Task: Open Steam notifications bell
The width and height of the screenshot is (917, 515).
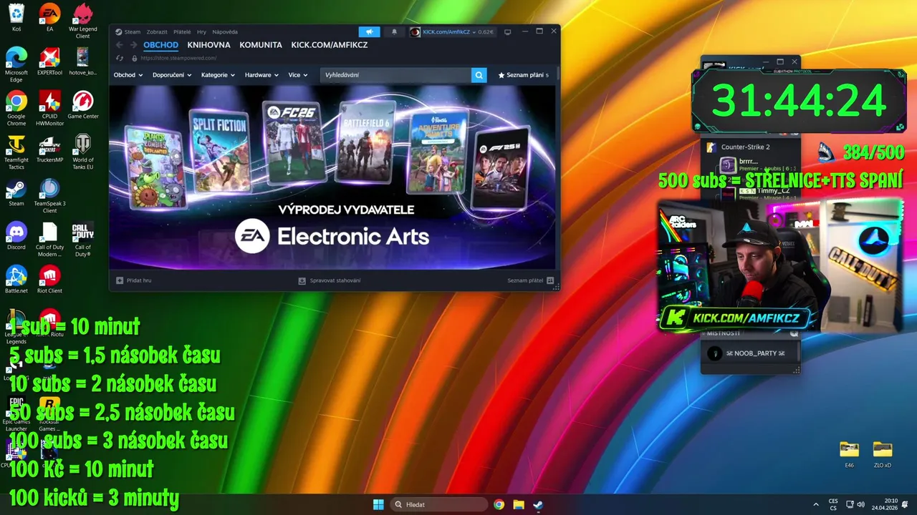Action: point(394,31)
